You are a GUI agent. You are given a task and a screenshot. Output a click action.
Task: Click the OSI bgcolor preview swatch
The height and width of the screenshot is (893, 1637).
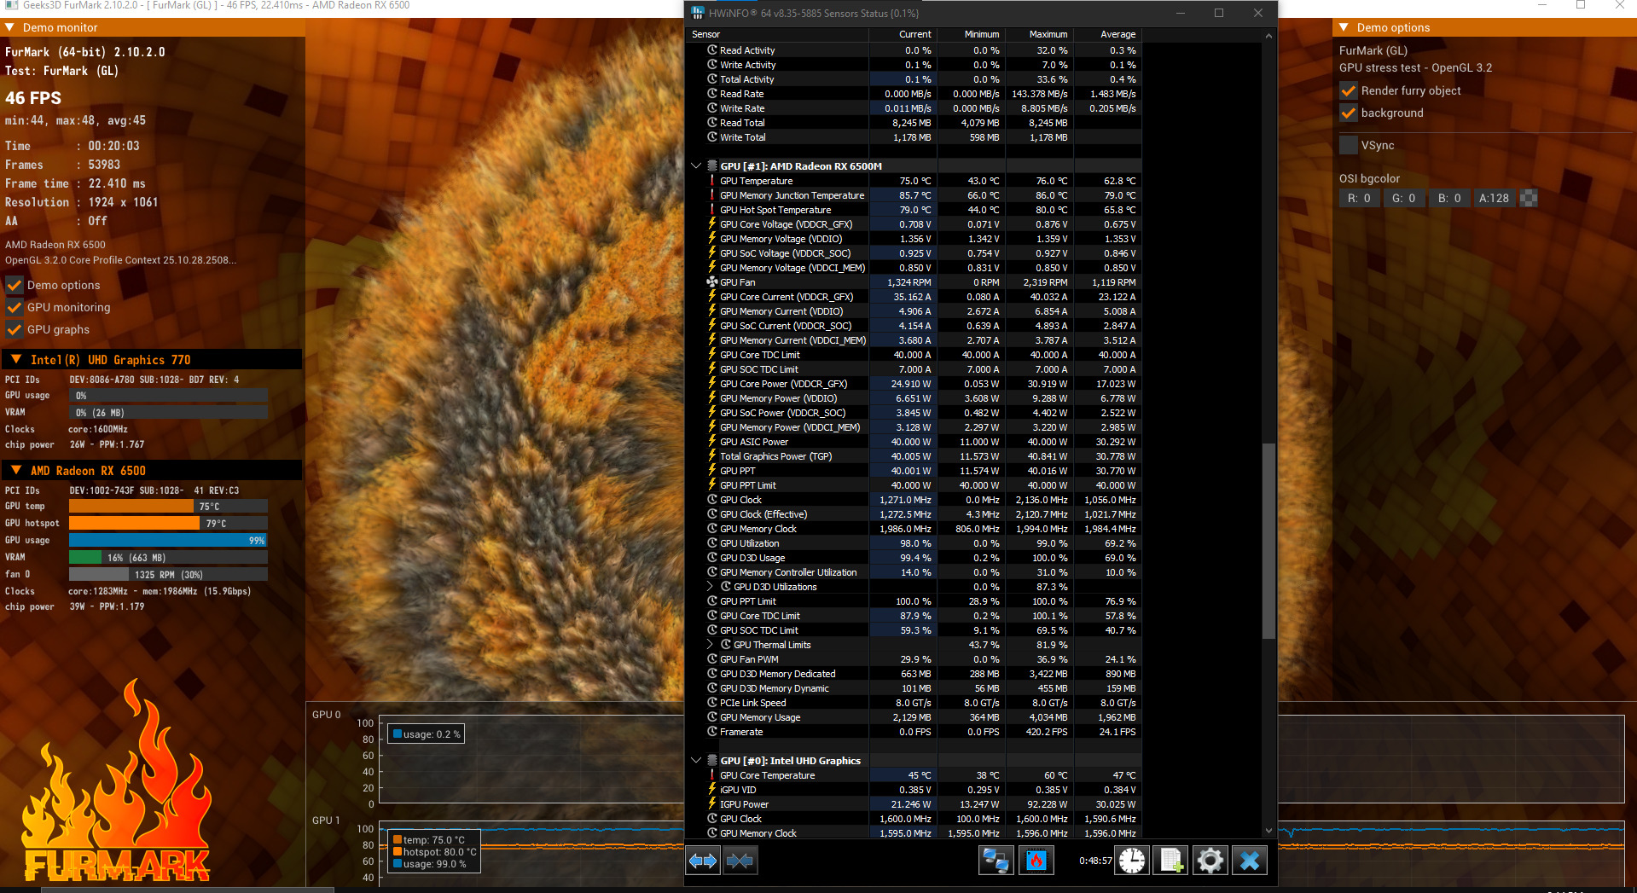click(x=1530, y=198)
